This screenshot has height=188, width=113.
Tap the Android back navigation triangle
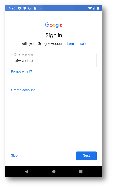[27, 171]
